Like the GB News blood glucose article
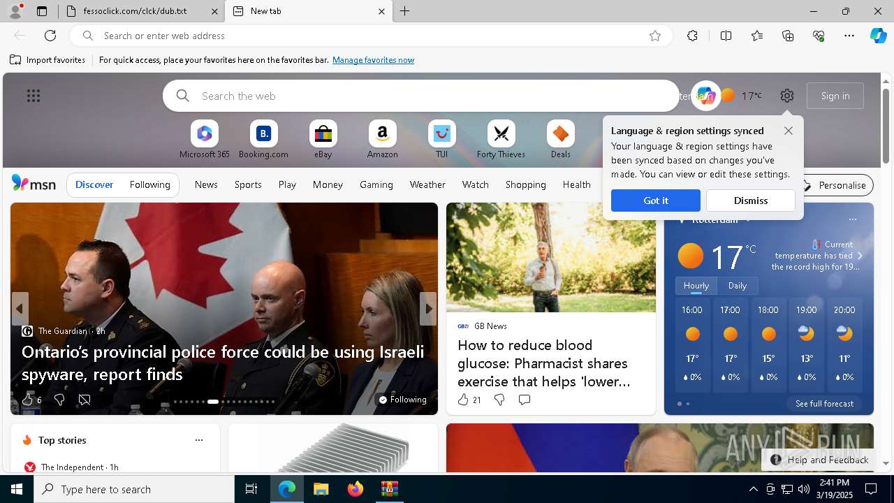Screen dimensions: 894x503 (463, 400)
